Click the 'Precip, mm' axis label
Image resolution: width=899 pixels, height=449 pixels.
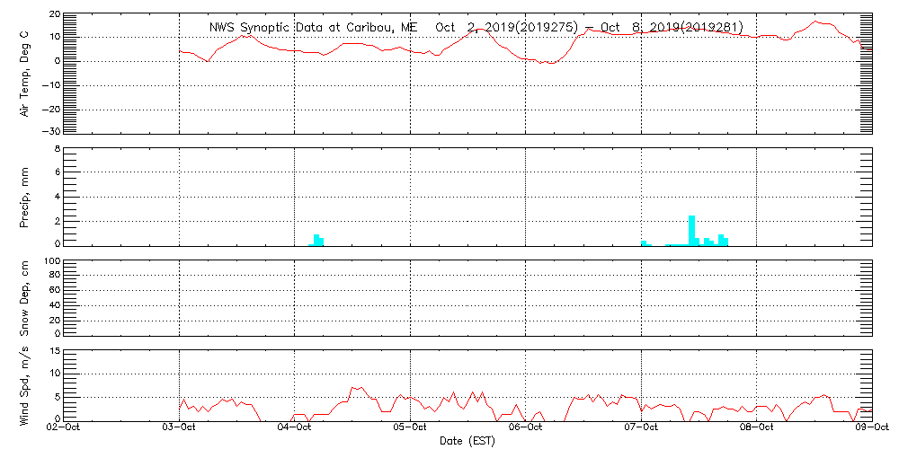click(x=25, y=196)
